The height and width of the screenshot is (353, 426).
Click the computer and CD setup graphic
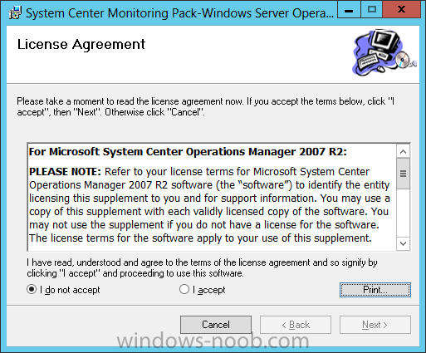[384, 52]
